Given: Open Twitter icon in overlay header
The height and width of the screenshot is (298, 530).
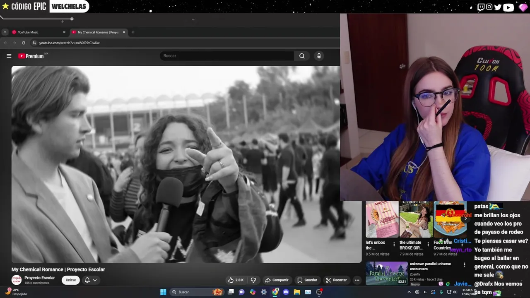Looking at the screenshot, I should (498, 7).
